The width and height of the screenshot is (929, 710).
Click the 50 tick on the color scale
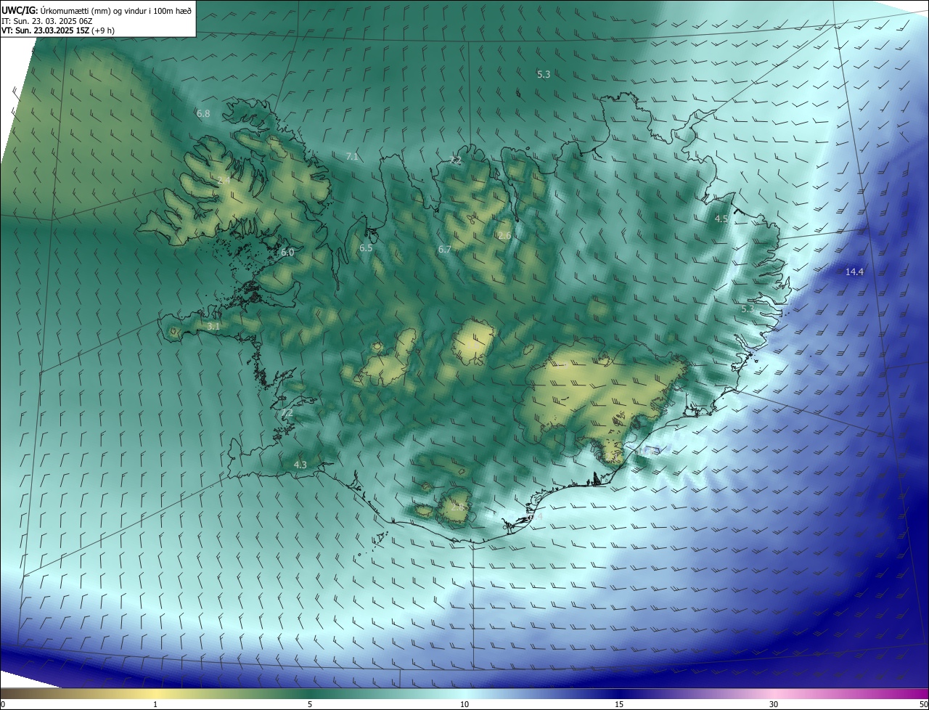pos(923,704)
